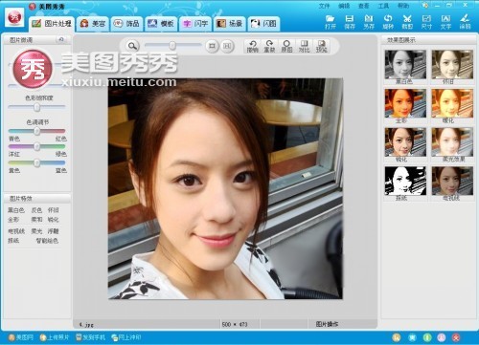Viewport: 479px width, 345px height.
Task: Select the black-and-white 报纸 effect thumbnail
Action: 405,181
